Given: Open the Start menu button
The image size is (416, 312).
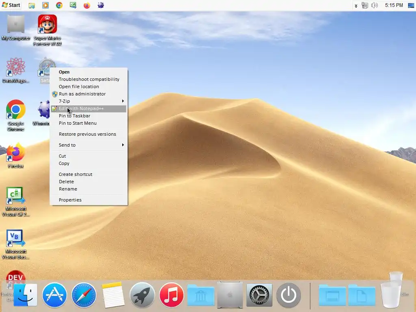Looking at the screenshot, I should click(11, 5).
